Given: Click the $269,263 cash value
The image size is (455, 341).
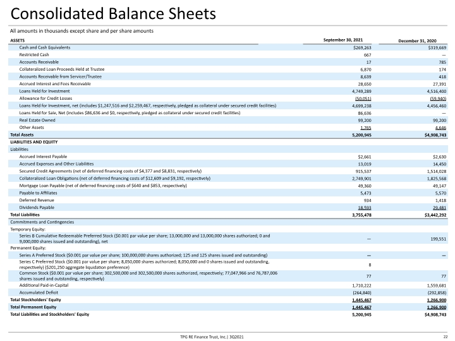Looking at the screenshot, I should click(x=362, y=47).
